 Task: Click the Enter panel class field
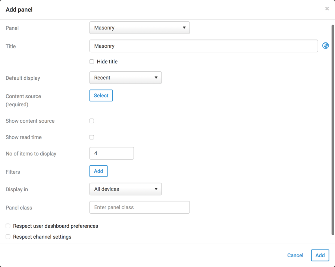click(140, 207)
